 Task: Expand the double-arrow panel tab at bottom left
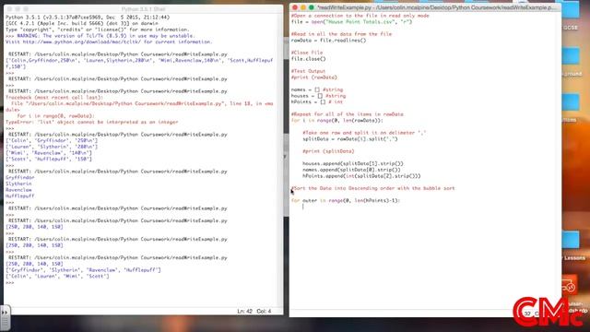click(x=5, y=312)
